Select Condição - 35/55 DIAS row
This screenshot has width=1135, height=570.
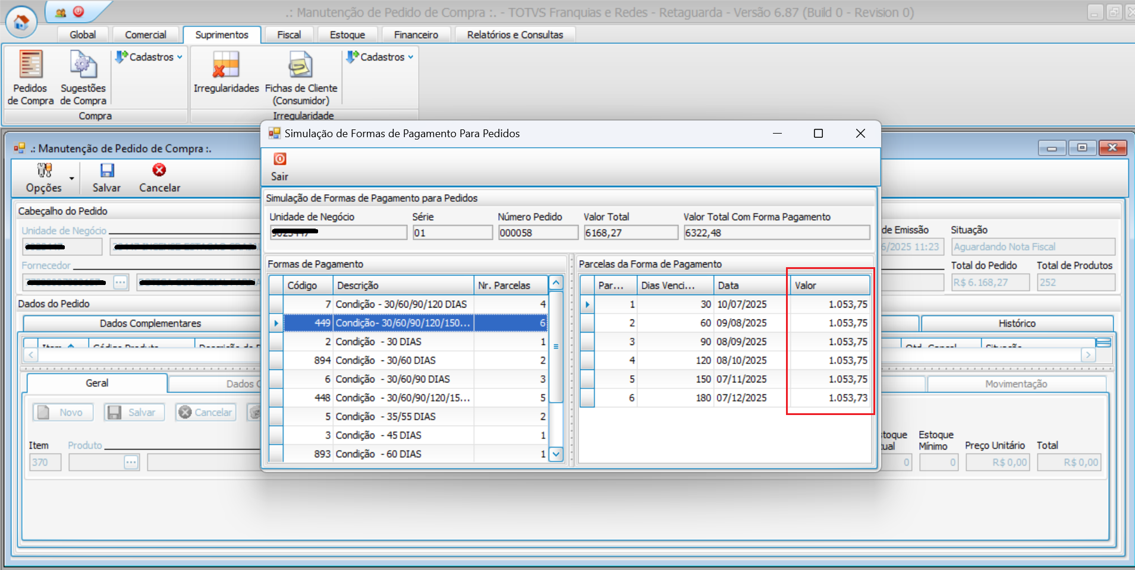click(x=408, y=416)
